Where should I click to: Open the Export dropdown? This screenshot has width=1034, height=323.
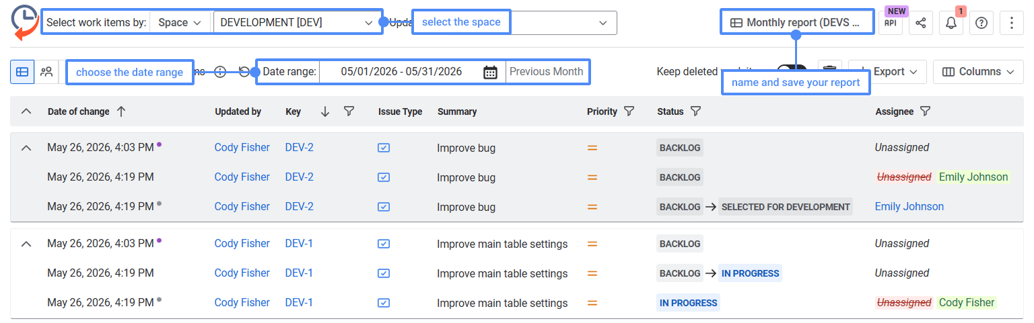point(888,72)
